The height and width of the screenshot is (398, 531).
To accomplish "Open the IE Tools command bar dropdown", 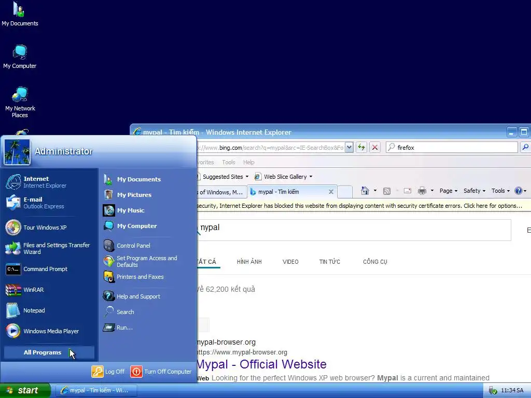I will [x=500, y=191].
